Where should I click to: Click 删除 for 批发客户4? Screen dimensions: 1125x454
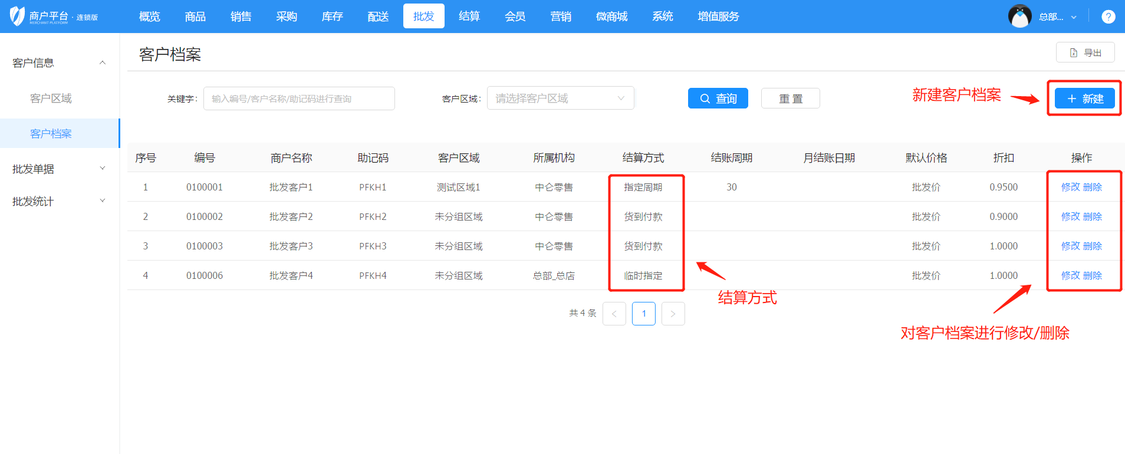(x=1093, y=275)
